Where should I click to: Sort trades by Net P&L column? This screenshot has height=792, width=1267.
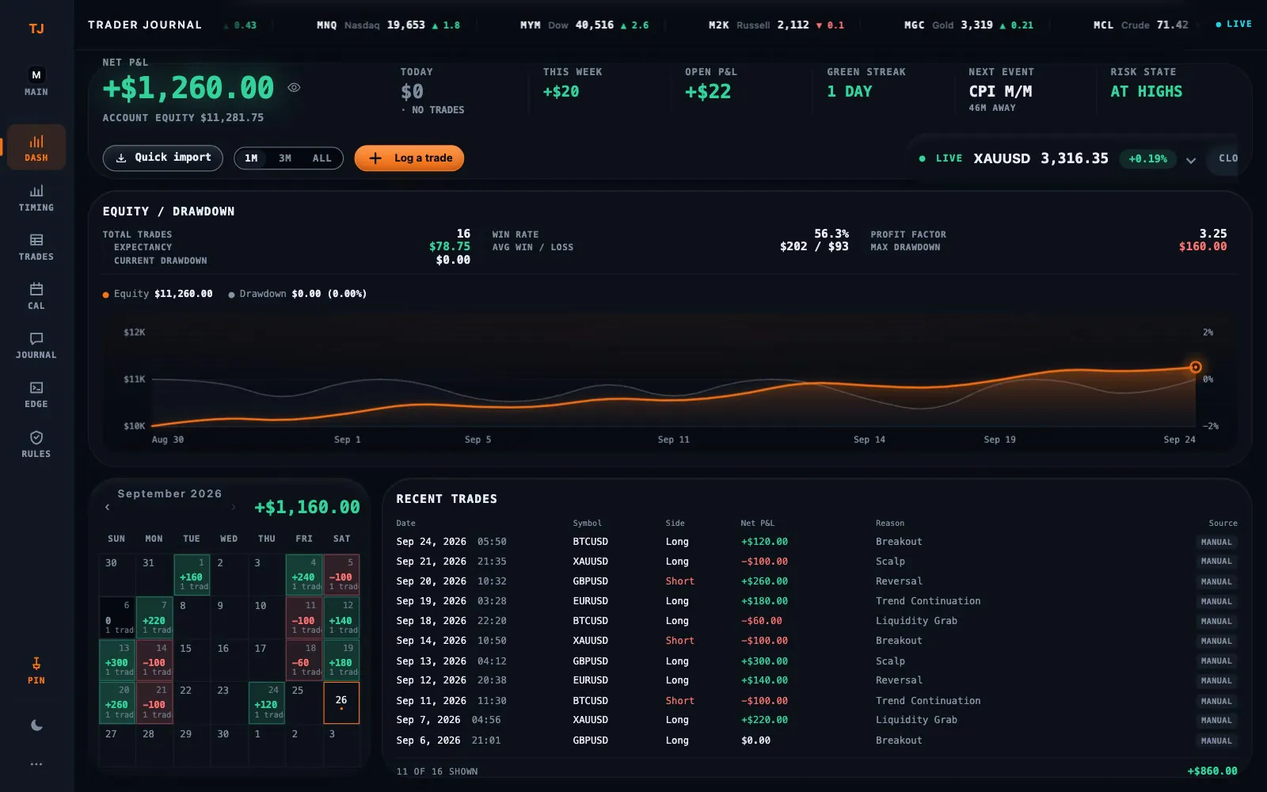tap(757, 523)
